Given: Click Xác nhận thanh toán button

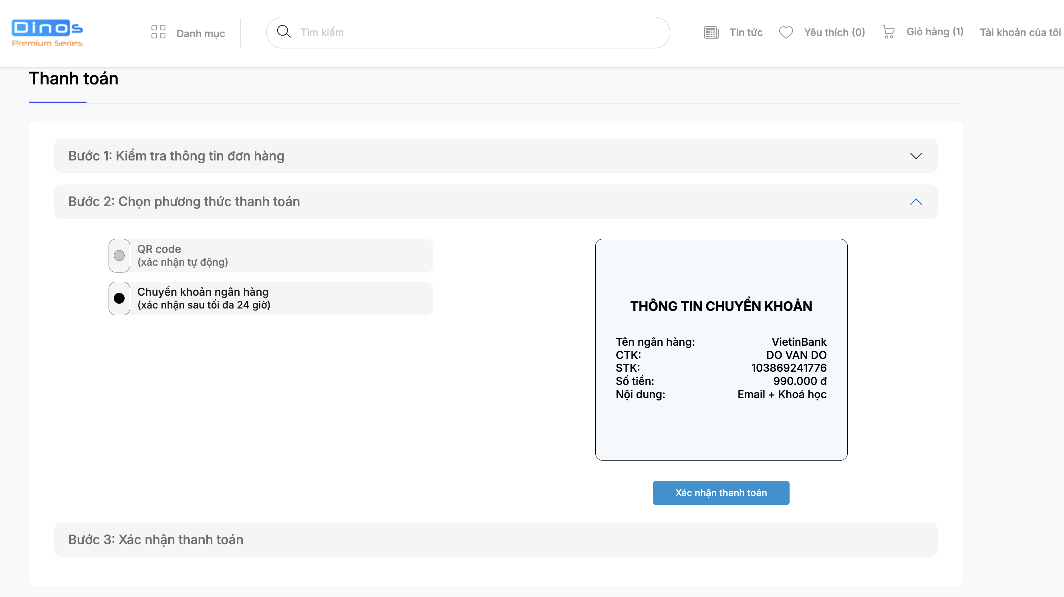Looking at the screenshot, I should click(x=721, y=493).
